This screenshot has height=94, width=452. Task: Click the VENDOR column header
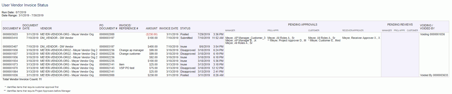point(46,28)
